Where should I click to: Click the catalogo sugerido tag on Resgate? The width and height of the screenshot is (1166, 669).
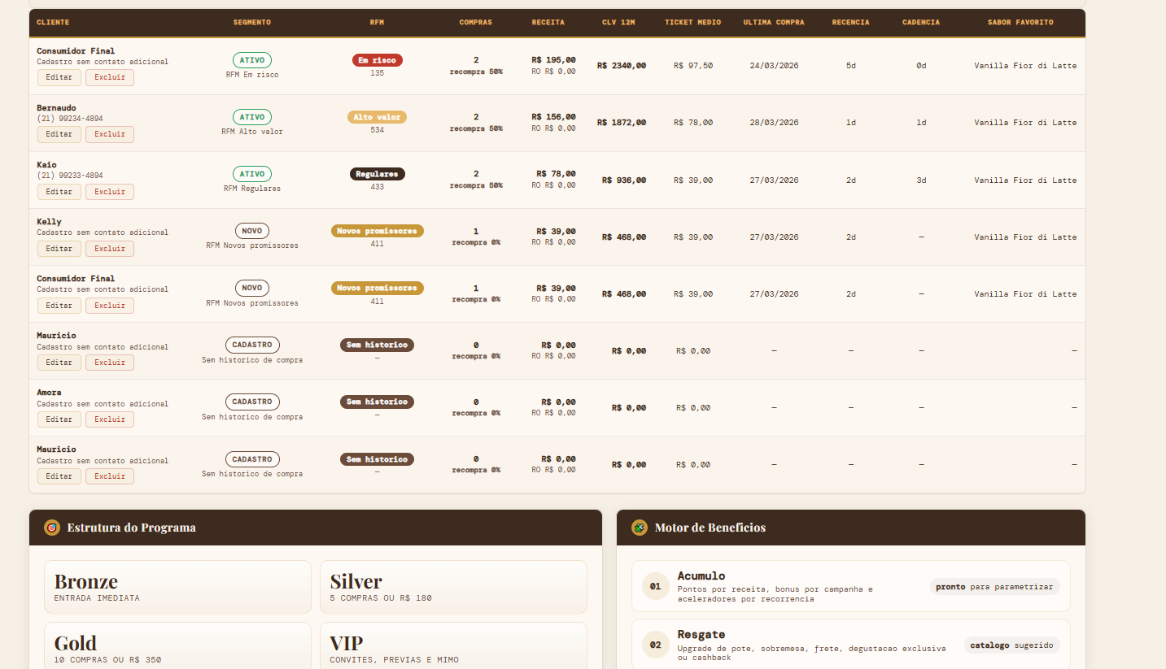(x=1011, y=645)
